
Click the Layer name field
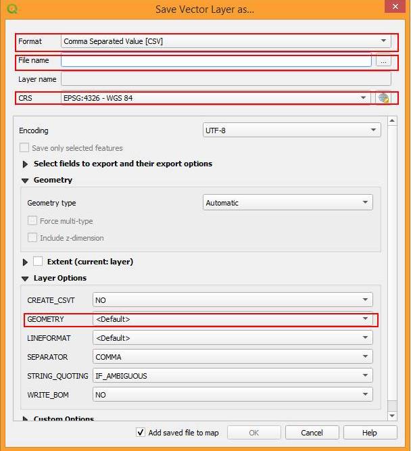(x=226, y=79)
